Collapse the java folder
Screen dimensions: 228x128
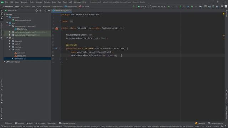coord(7,23)
